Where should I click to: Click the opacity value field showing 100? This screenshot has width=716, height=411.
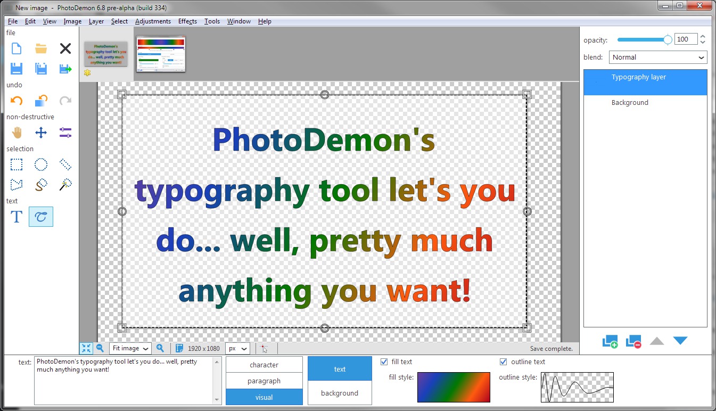click(x=686, y=39)
